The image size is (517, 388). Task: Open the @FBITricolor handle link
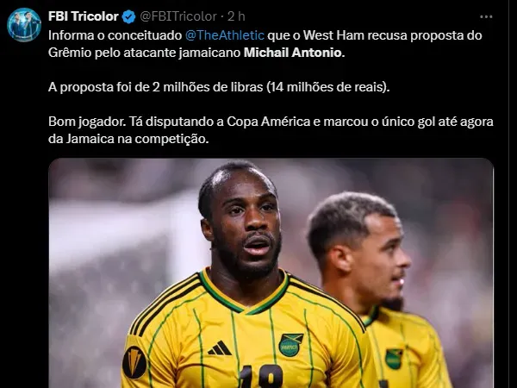(x=178, y=16)
